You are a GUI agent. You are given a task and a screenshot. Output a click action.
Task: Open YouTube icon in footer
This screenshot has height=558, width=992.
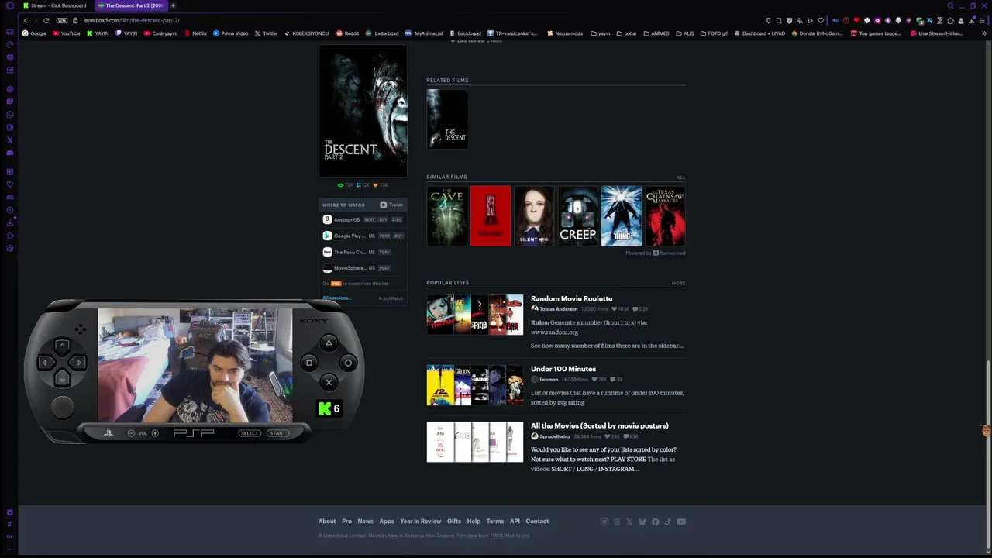pos(681,522)
